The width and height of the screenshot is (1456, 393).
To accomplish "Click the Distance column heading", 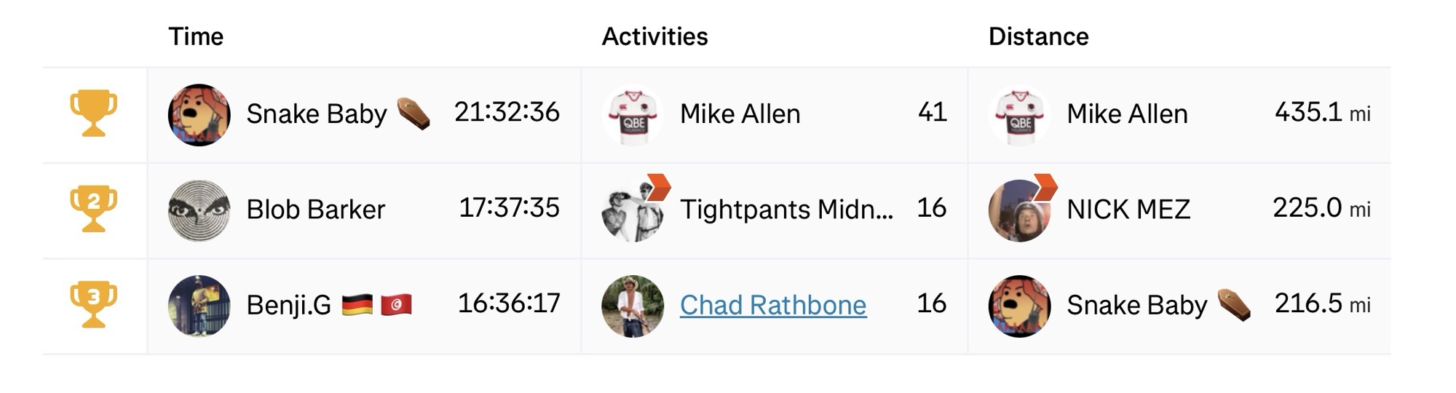I will coord(1038,36).
